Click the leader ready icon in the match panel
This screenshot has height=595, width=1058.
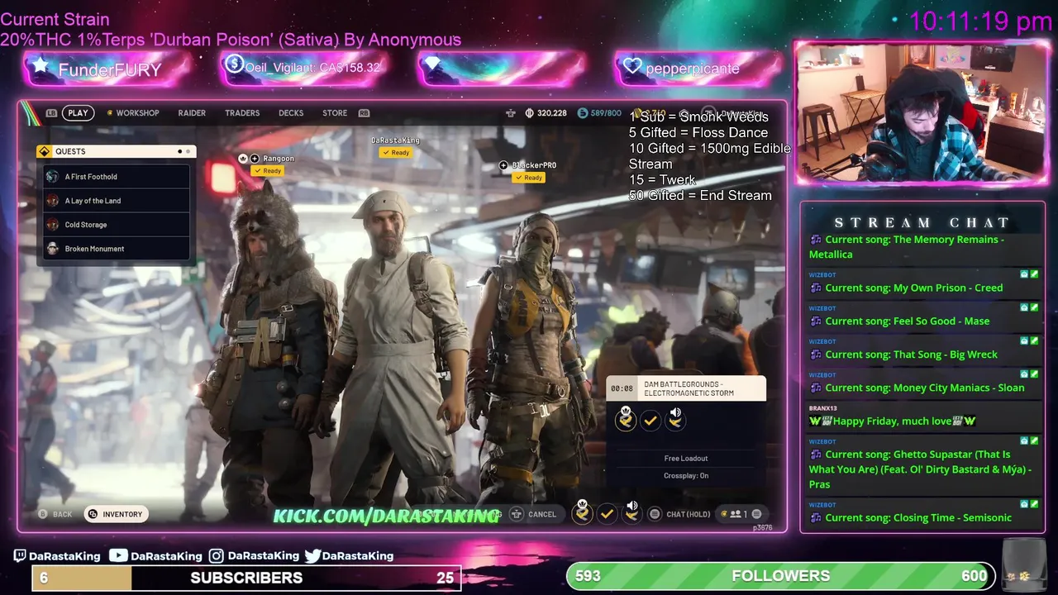tap(626, 418)
